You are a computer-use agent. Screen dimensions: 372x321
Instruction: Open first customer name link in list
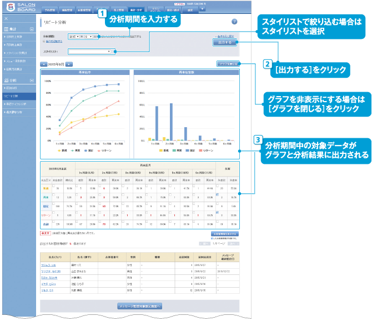coord(49,265)
